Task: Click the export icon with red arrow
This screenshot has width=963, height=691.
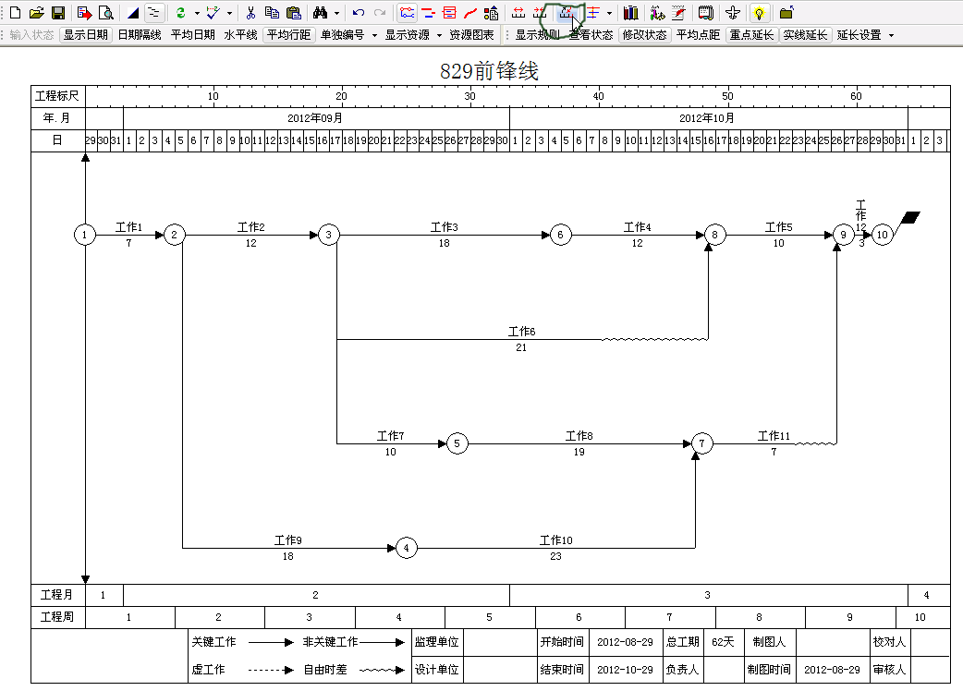Action: point(85,12)
